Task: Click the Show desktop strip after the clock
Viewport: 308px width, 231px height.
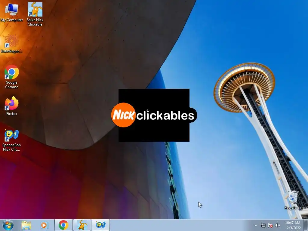Action: [306, 225]
